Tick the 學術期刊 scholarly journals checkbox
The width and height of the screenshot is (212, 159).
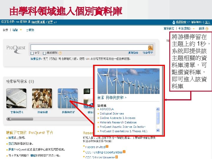44,53
